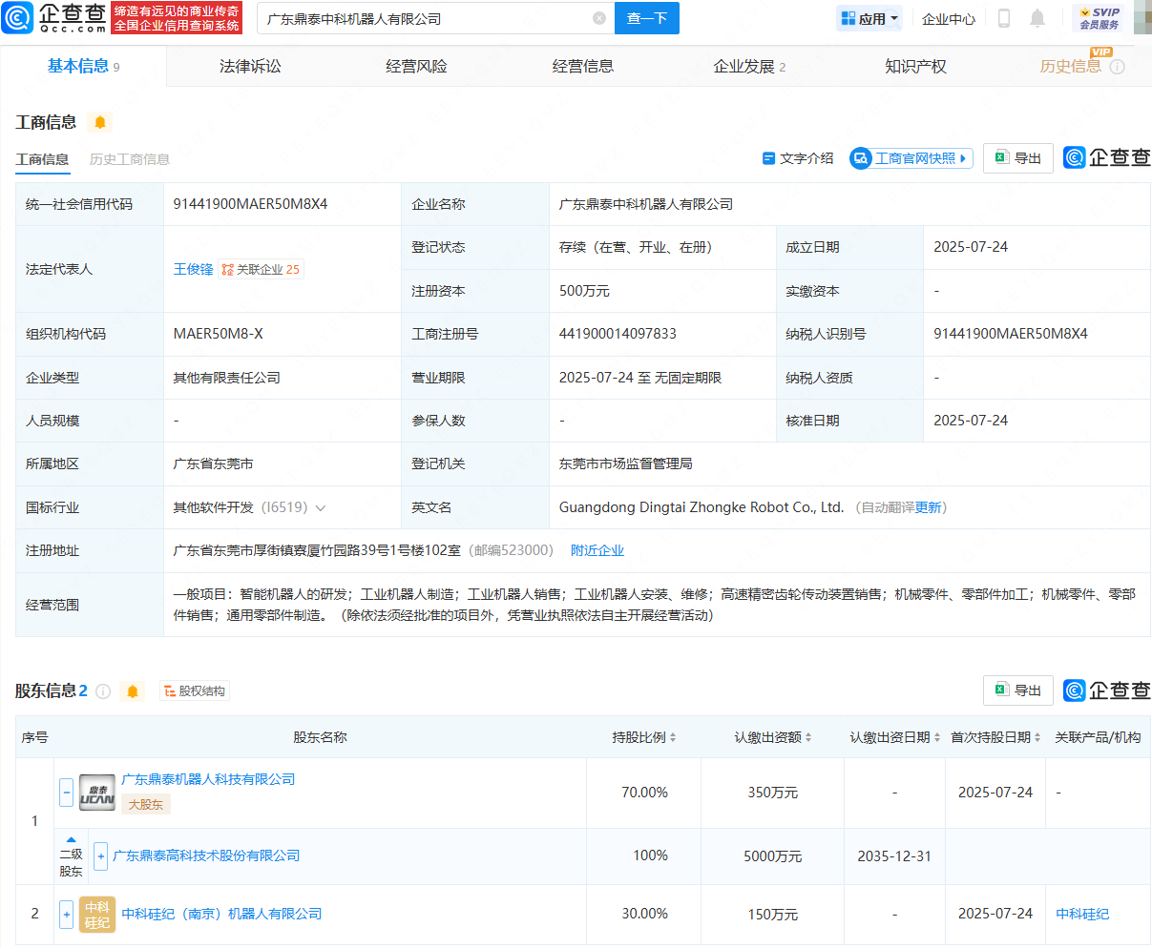This screenshot has width=1152, height=948.
Task: Click into the company name search field
Action: pos(420,18)
